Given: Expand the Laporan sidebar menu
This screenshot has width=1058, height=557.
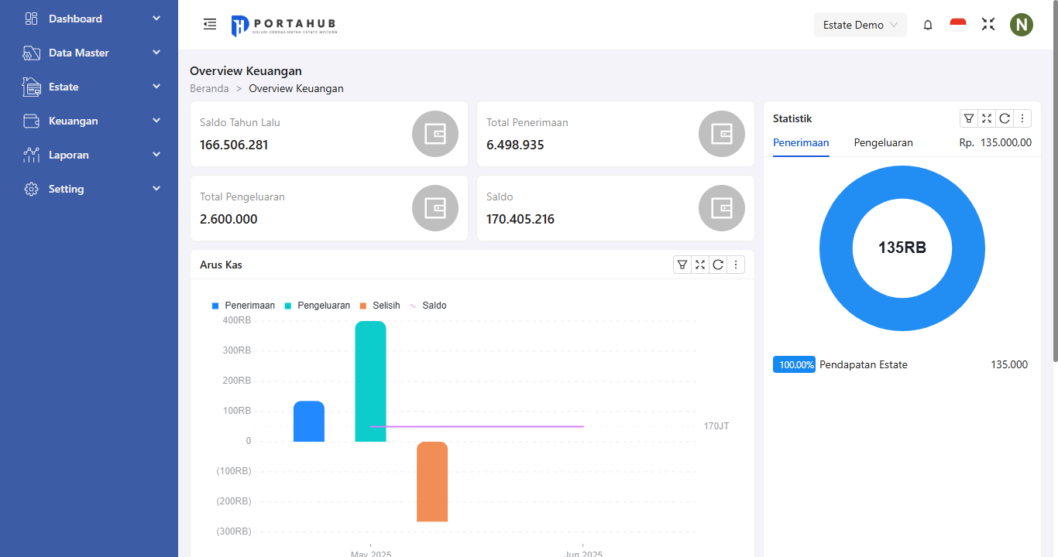Looking at the screenshot, I should pyautogui.click(x=70, y=155).
